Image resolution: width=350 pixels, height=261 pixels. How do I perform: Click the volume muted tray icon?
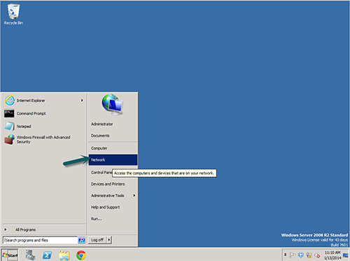(x=317, y=255)
